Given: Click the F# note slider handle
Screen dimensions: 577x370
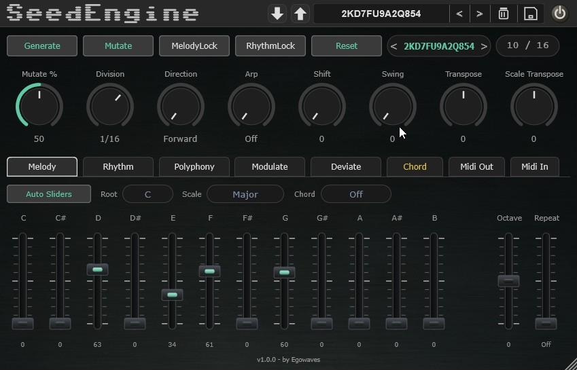Looking at the screenshot, I should click(x=247, y=324).
